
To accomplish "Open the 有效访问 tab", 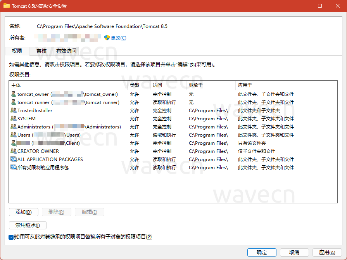I will coord(66,51).
